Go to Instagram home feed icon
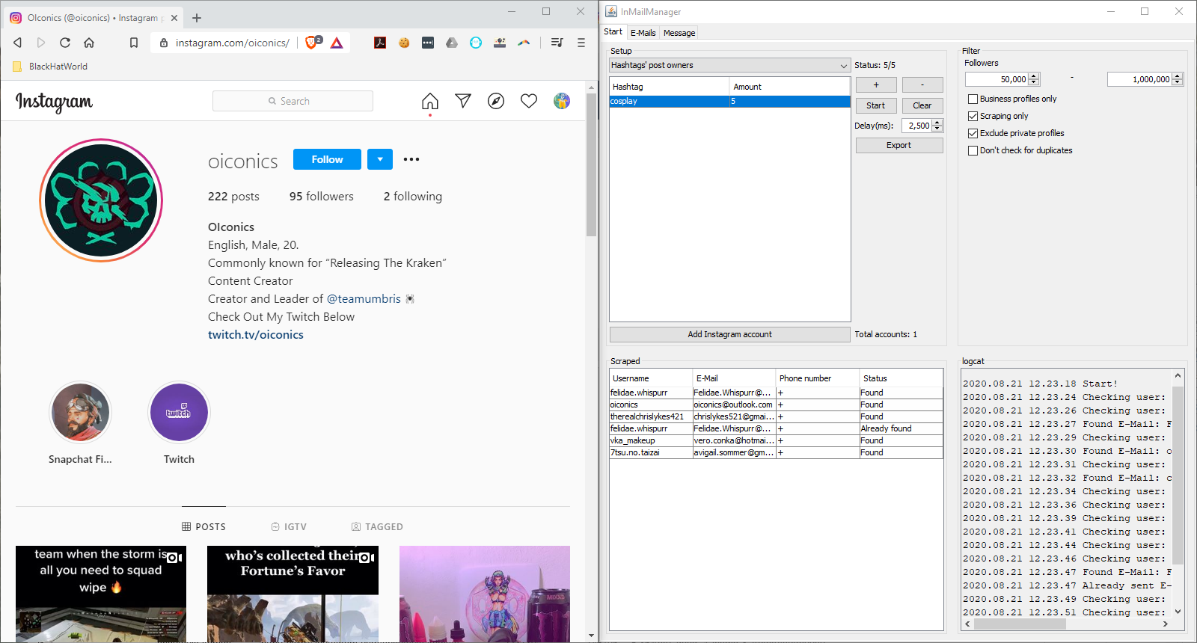This screenshot has height=643, width=1197. [430, 101]
